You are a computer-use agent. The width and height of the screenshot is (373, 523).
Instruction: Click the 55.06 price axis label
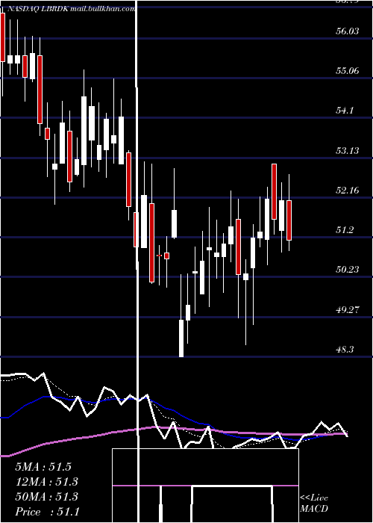[x=348, y=71]
